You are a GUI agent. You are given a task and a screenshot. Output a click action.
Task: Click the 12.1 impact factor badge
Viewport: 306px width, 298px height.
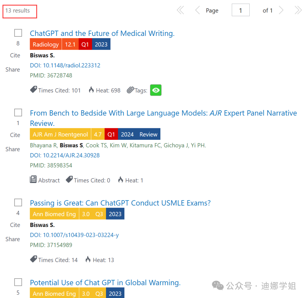[x=70, y=44]
